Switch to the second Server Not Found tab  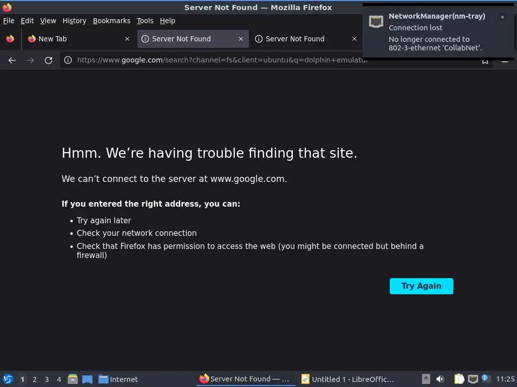306,39
